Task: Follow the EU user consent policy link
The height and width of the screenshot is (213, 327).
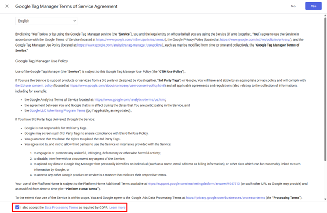Action: click(x=34, y=86)
